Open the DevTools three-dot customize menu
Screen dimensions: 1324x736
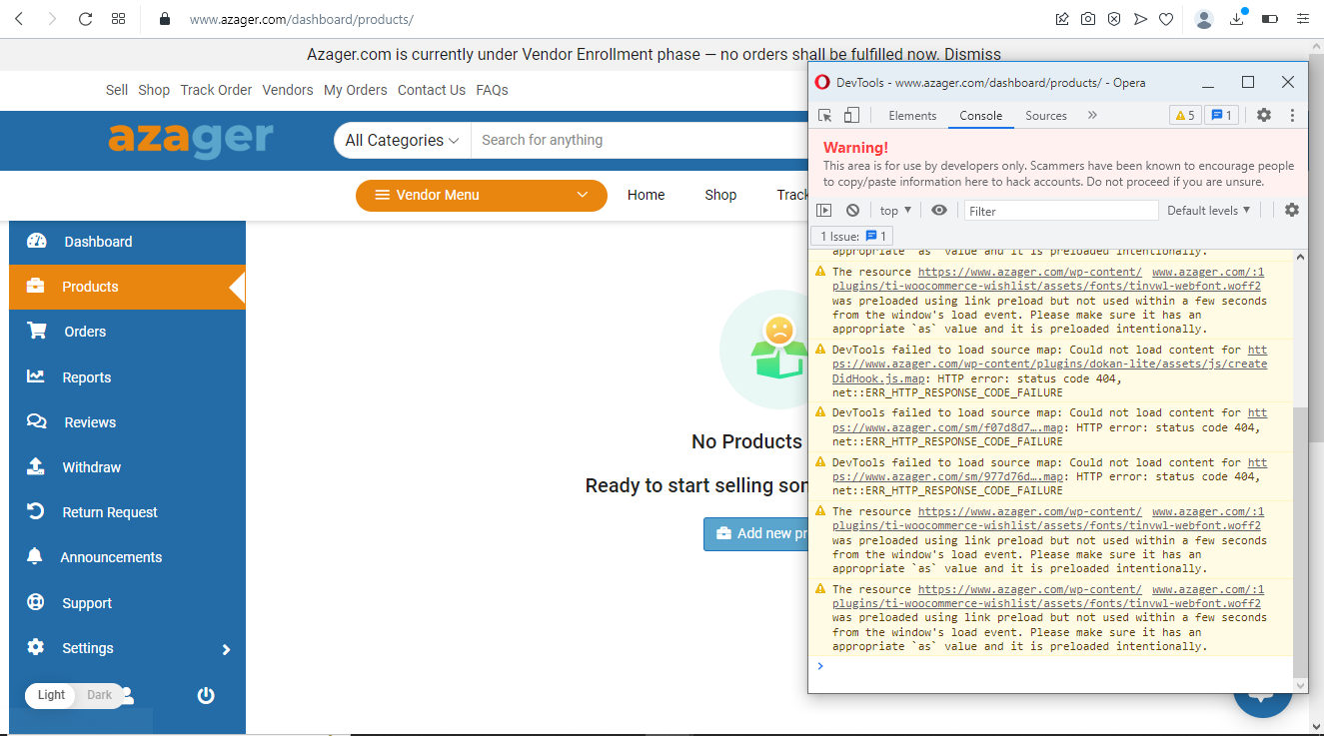coord(1292,115)
